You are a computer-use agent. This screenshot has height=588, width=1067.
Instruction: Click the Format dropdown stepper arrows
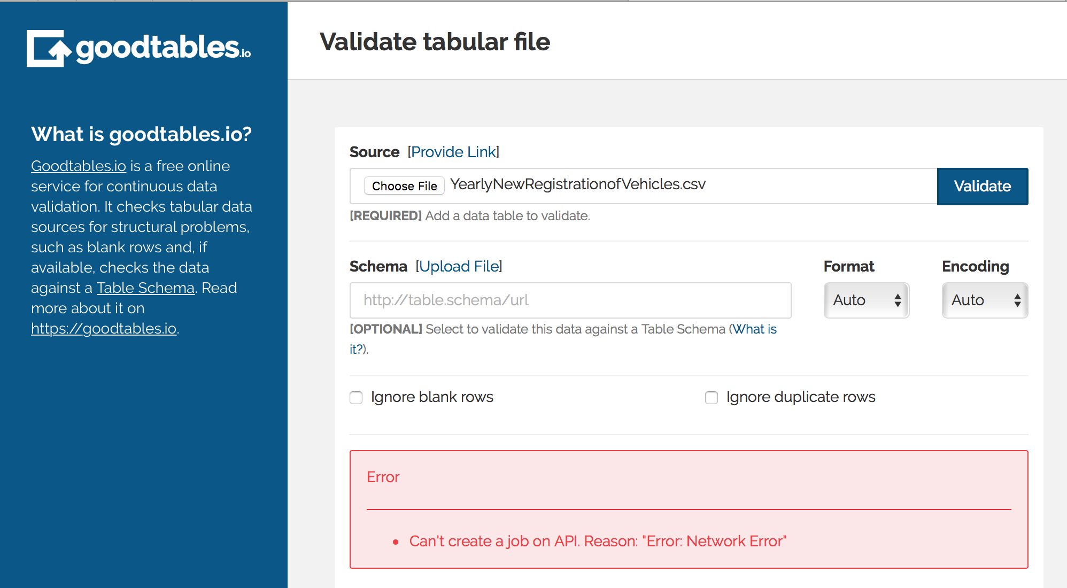point(899,300)
